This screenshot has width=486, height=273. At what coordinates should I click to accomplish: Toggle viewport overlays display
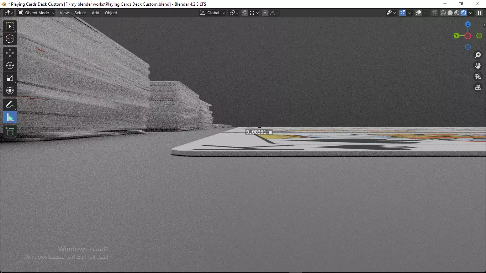click(x=419, y=13)
